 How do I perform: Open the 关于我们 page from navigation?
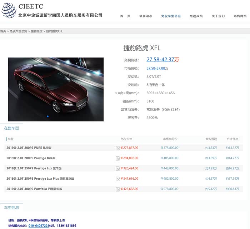pyautogui.click(x=218, y=16)
